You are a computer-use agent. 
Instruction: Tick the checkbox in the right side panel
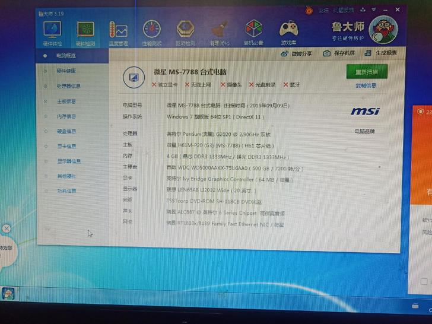tap(424, 281)
